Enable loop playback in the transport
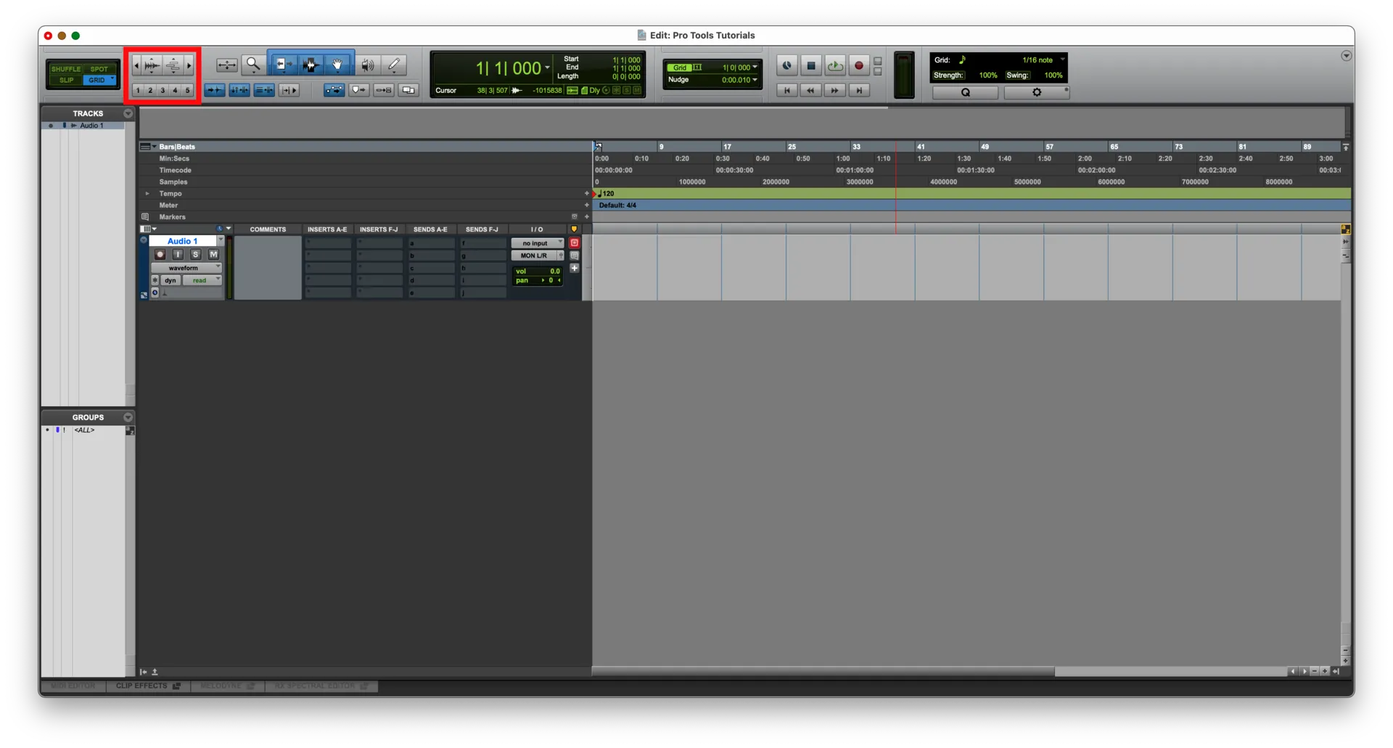 click(x=834, y=65)
